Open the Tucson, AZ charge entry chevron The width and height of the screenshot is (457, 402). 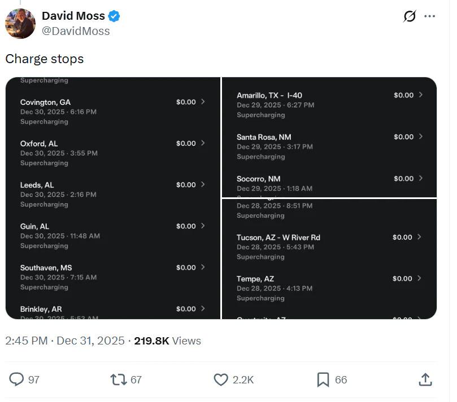pos(419,237)
